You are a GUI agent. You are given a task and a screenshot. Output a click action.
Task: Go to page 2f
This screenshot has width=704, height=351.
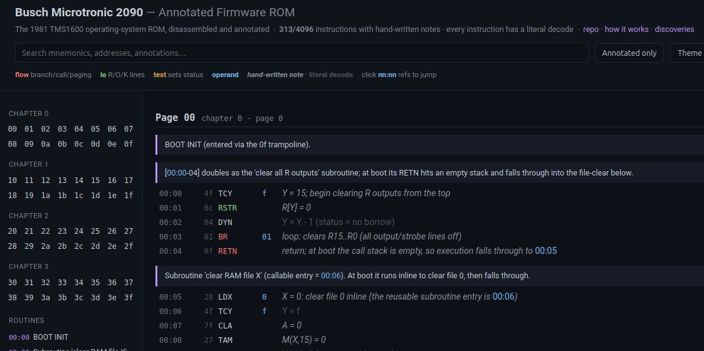tap(129, 246)
